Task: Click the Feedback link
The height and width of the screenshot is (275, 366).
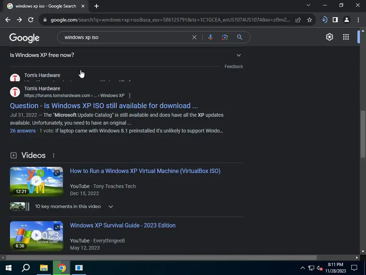Action: coord(234,67)
